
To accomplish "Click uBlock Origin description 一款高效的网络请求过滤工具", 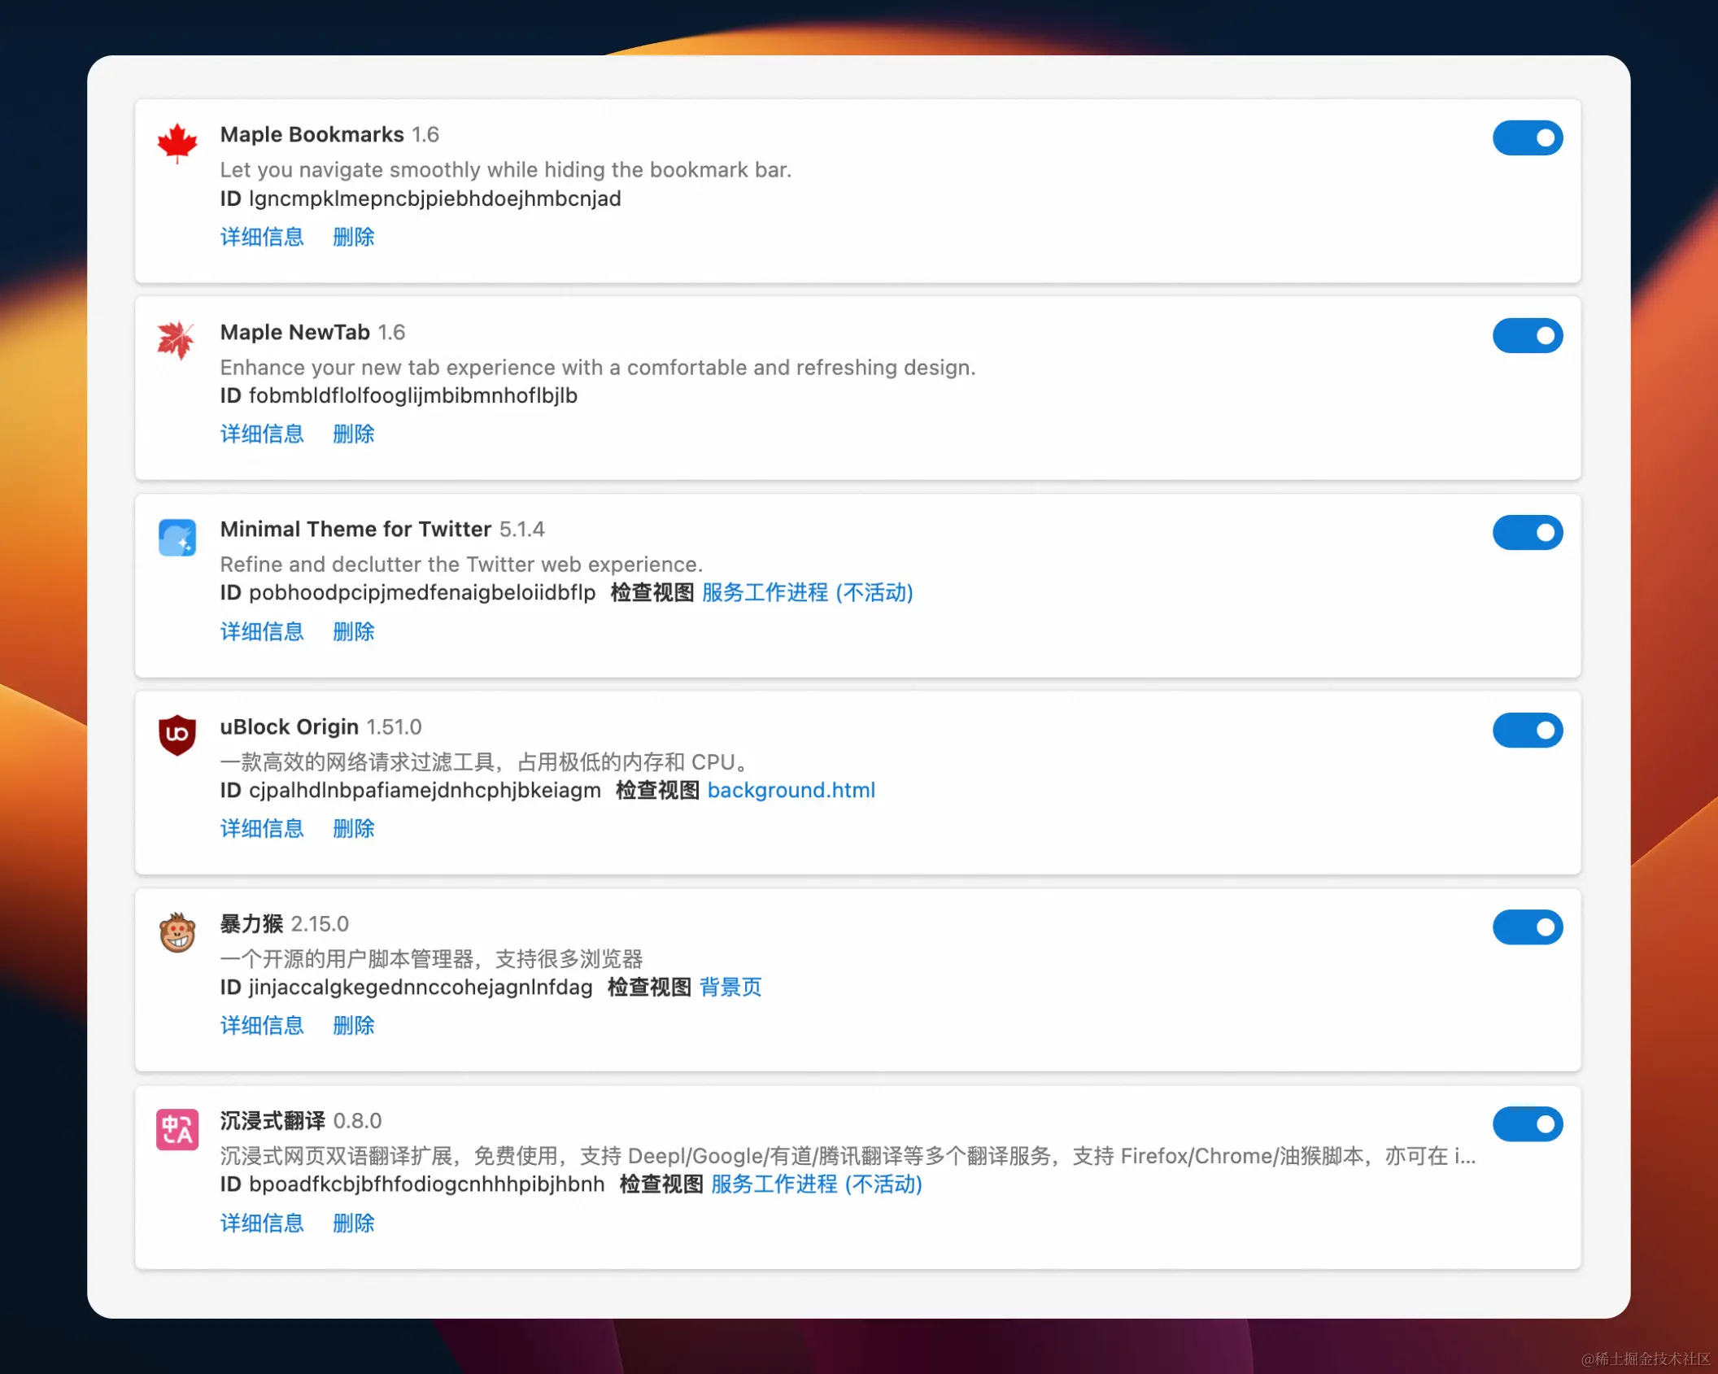I will tap(485, 761).
